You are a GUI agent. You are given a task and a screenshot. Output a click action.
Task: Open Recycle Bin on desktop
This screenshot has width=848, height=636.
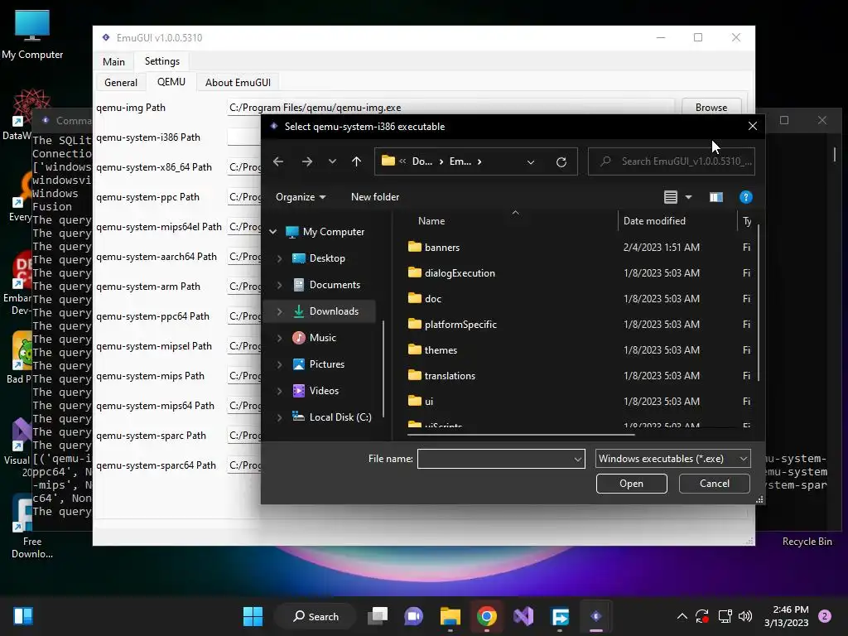click(x=807, y=542)
